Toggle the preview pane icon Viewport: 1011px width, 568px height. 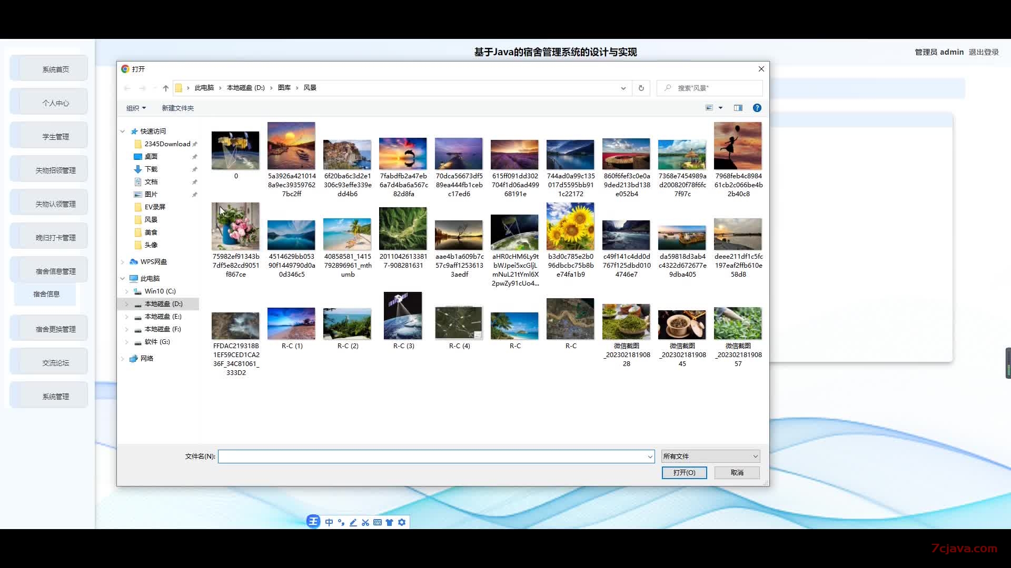point(738,108)
